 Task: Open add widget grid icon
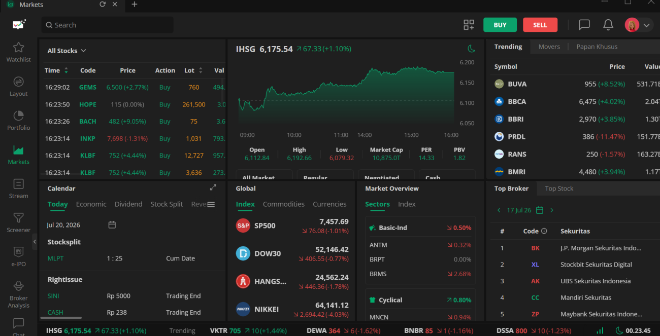tap(469, 25)
